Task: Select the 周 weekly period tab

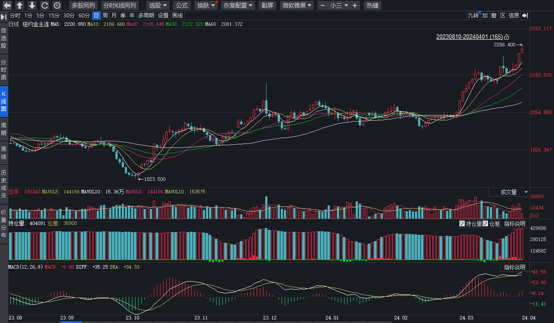Action: click(x=105, y=16)
